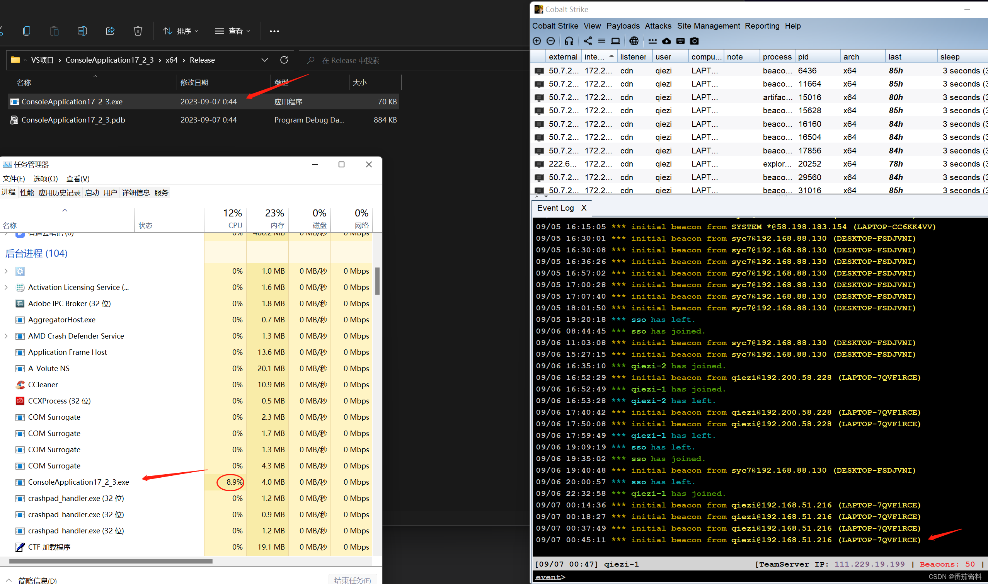The height and width of the screenshot is (584, 988).
Task: Open web log globe icon
Action: pyautogui.click(x=634, y=41)
